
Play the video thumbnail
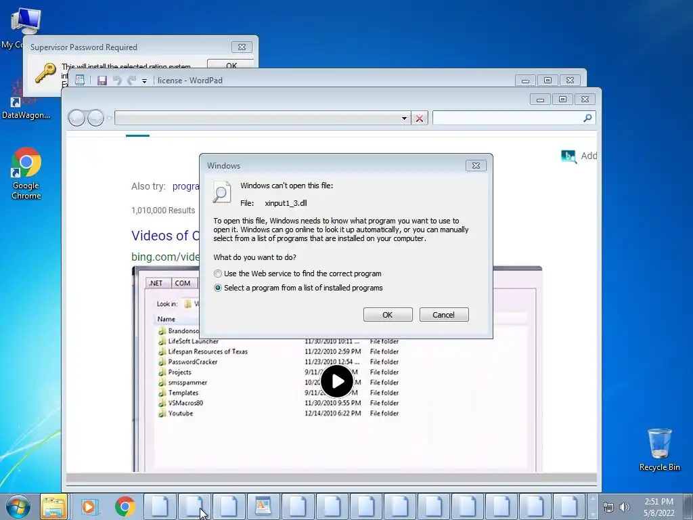coord(337,381)
